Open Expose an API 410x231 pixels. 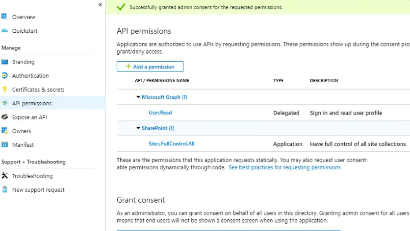[x=29, y=117]
